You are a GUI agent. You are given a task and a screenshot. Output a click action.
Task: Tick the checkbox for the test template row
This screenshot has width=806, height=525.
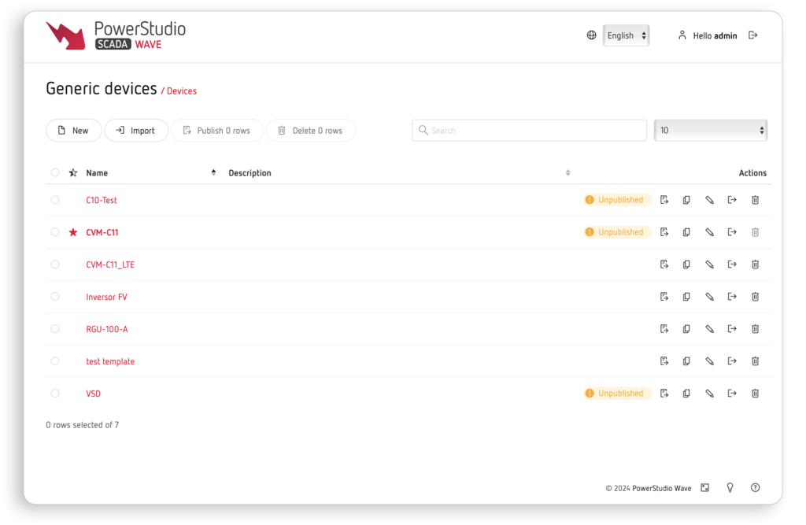tap(55, 360)
